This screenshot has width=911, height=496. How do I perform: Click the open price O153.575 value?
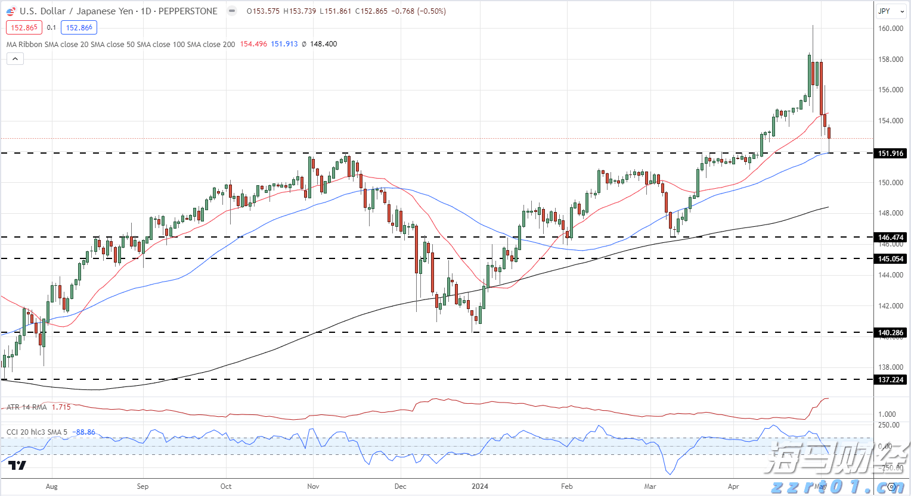point(263,11)
